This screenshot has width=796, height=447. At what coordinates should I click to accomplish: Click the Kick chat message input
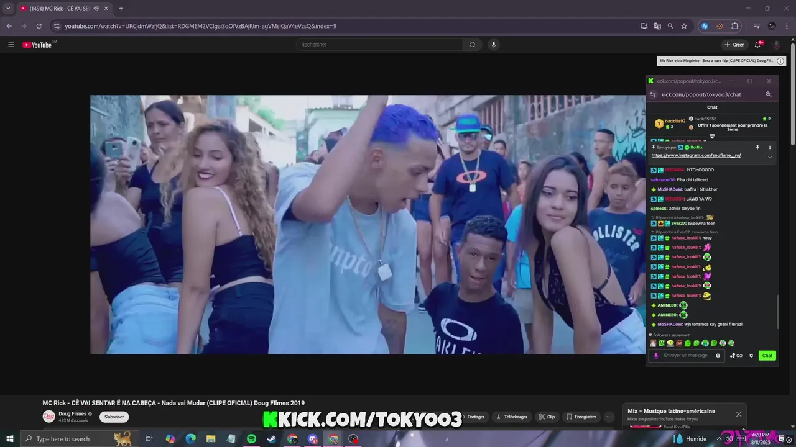[686, 356]
